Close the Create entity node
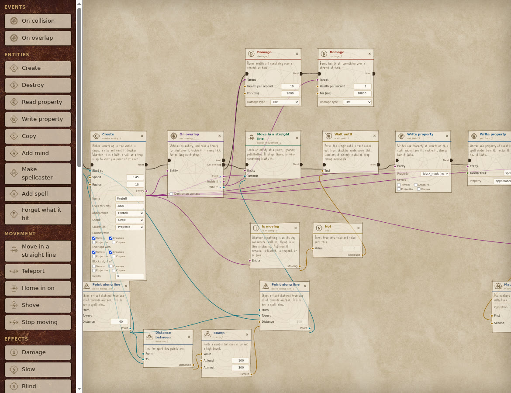 (142, 136)
